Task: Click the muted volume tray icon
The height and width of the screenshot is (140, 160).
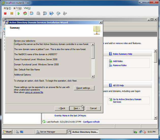Action: point(144,132)
